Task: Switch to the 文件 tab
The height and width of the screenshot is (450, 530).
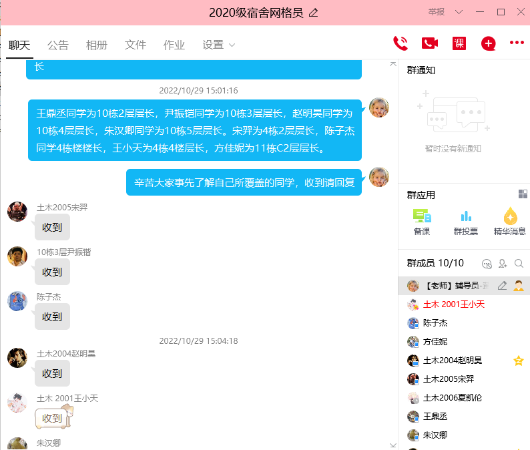Action: pos(136,45)
